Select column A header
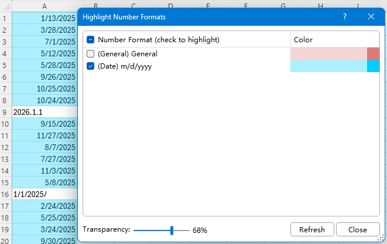 44,6
